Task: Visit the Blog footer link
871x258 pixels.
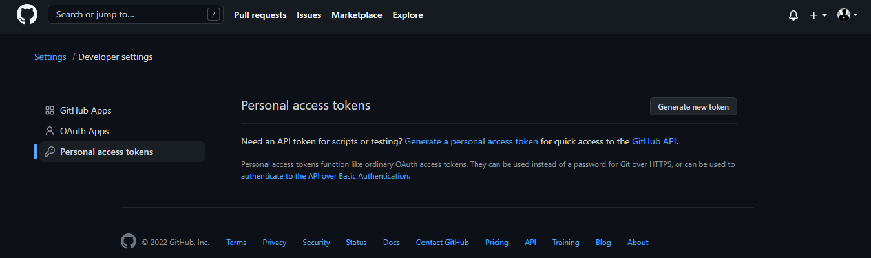Action: click(603, 243)
